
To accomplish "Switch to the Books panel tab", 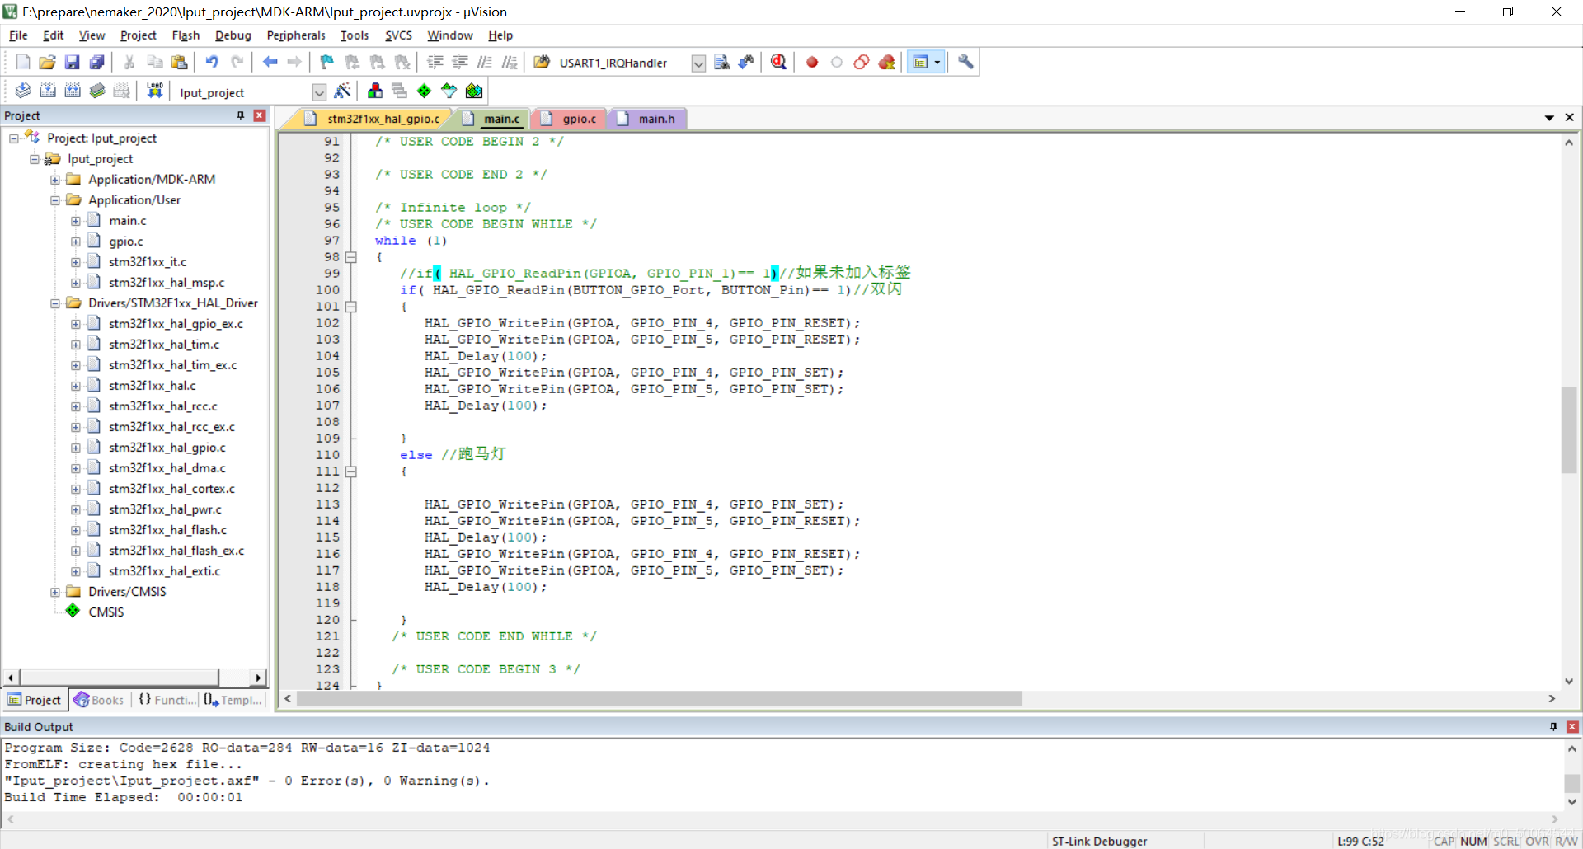I will pyautogui.click(x=100, y=700).
